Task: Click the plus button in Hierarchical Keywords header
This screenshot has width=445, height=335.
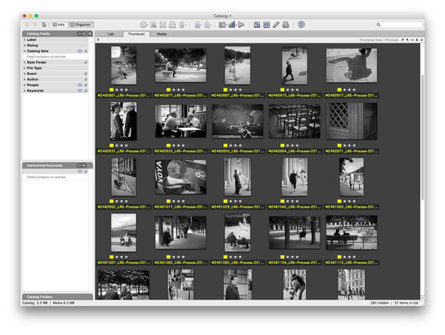Action: (x=83, y=165)
